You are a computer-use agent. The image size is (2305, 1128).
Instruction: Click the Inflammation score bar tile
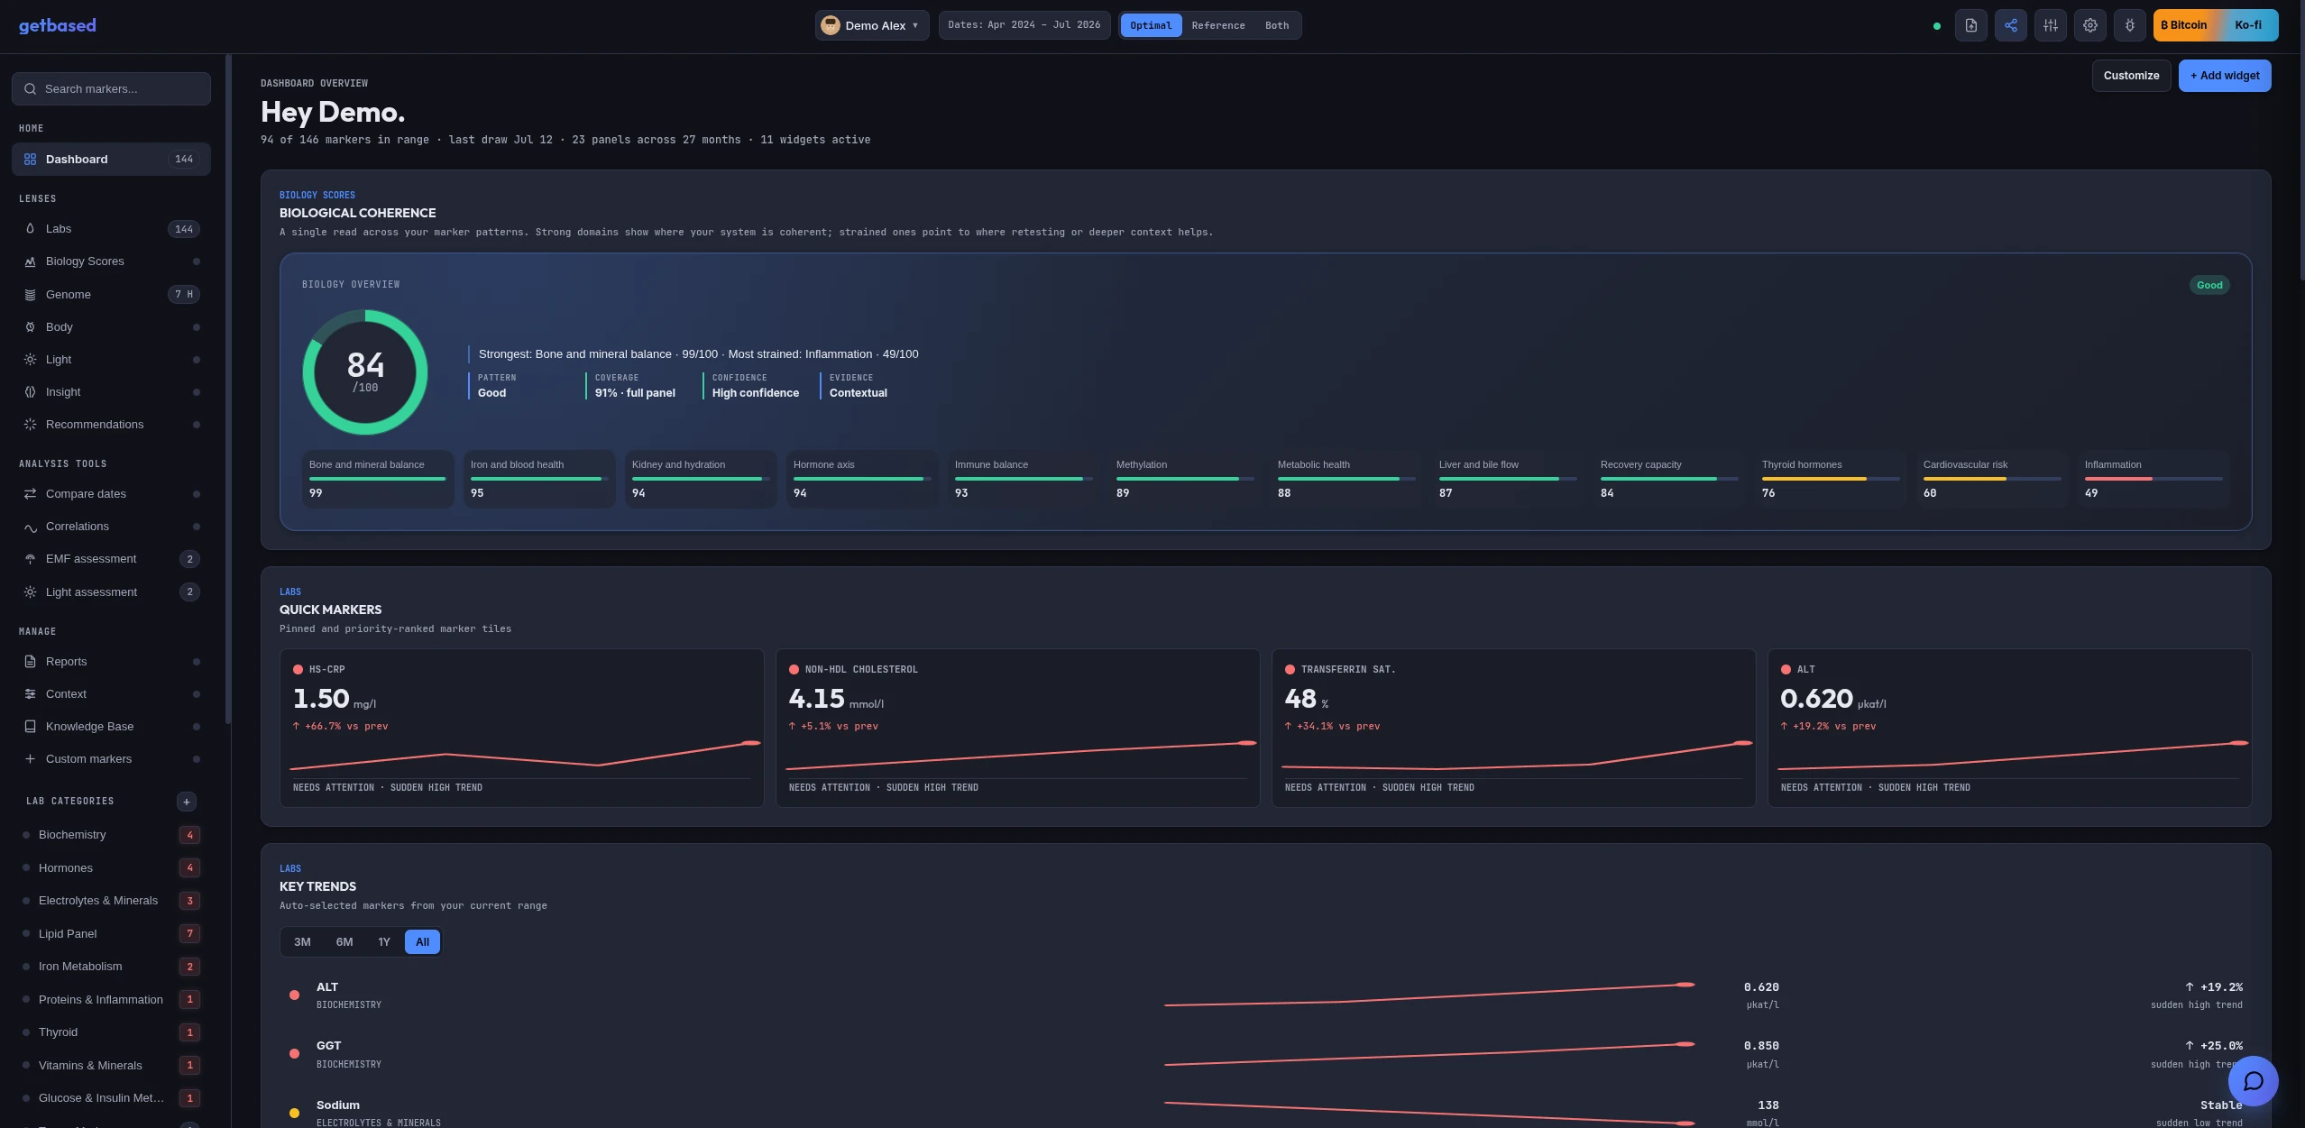2153,479
